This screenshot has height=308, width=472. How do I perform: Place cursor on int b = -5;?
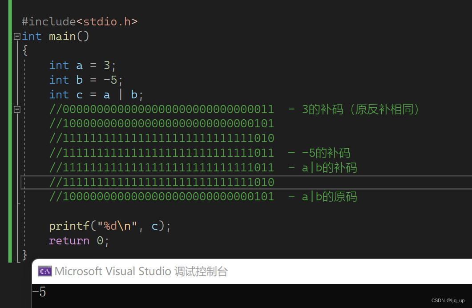(x=86, y=80)
